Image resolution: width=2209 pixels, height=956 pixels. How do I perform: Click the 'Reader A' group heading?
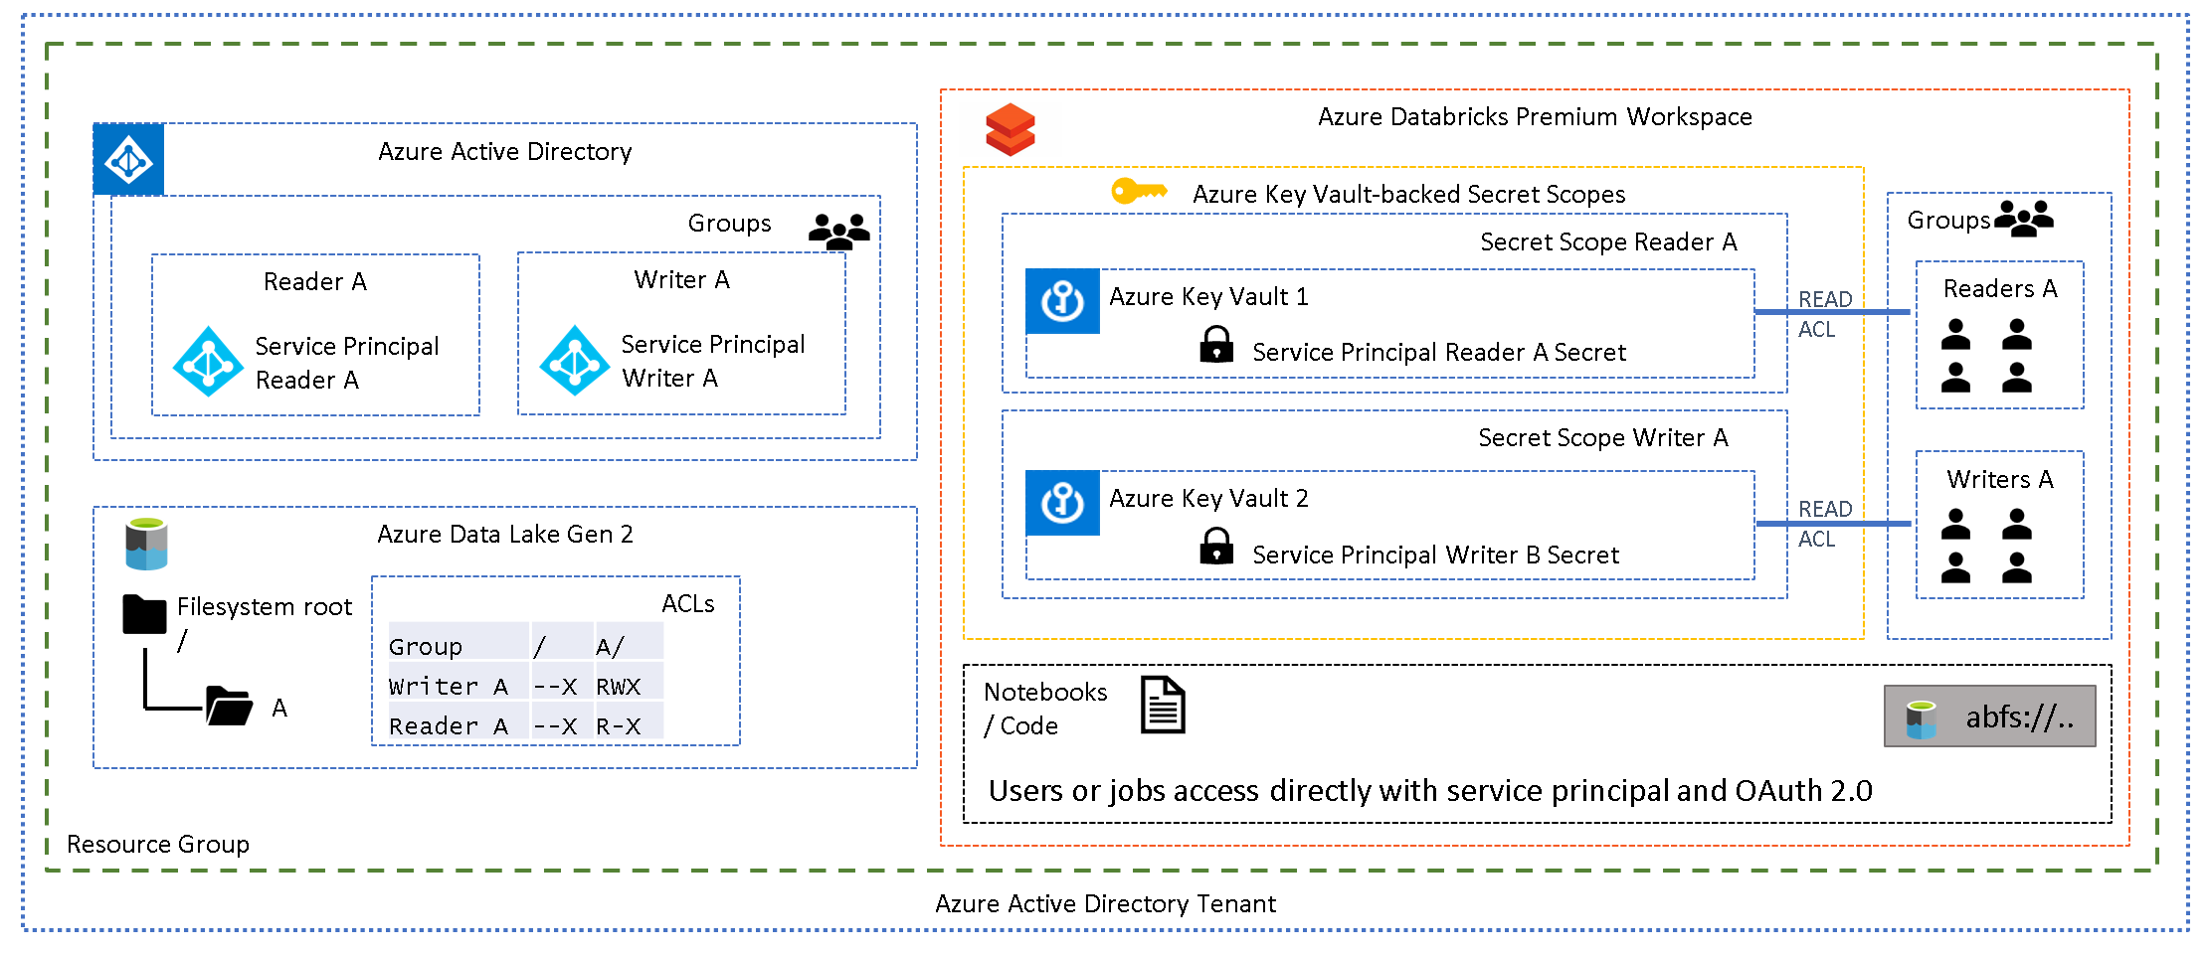[x=315, y=281]
